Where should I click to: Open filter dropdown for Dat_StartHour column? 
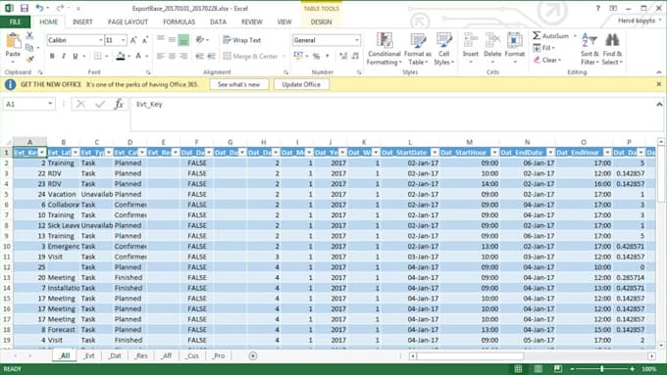(494, 153)
